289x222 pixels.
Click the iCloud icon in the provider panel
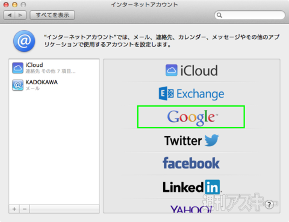tap(172, 70)
